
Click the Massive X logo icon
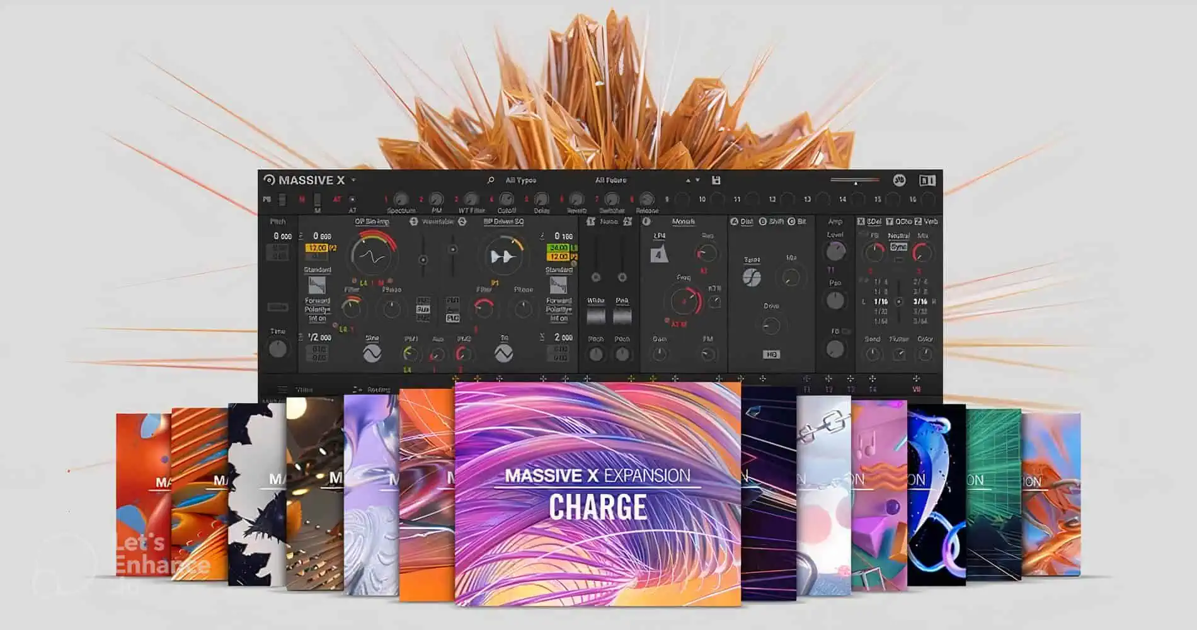[x=269, y=180]
